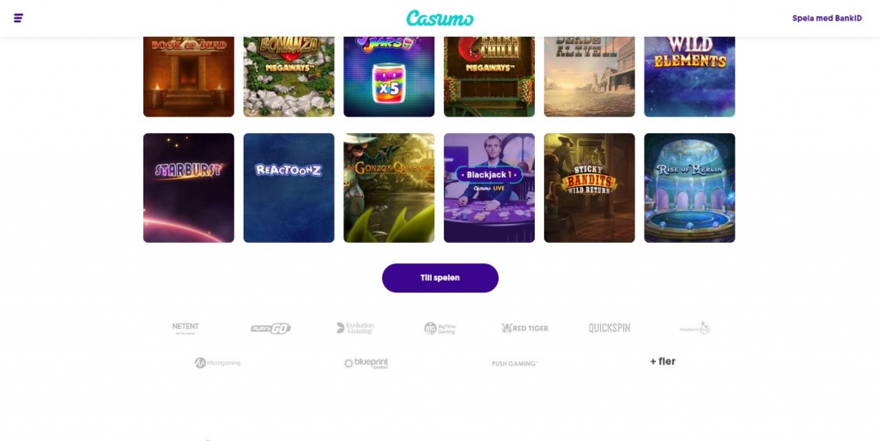The height and width of the screenshot is (441, 879).
Task: Click the Microgaming logo
Action: (217, 363)
